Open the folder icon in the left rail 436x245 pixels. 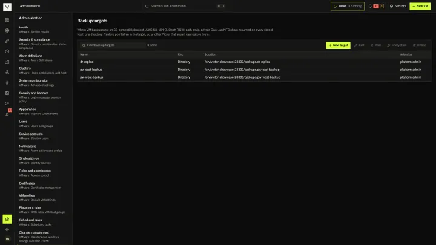pos(7,62)
